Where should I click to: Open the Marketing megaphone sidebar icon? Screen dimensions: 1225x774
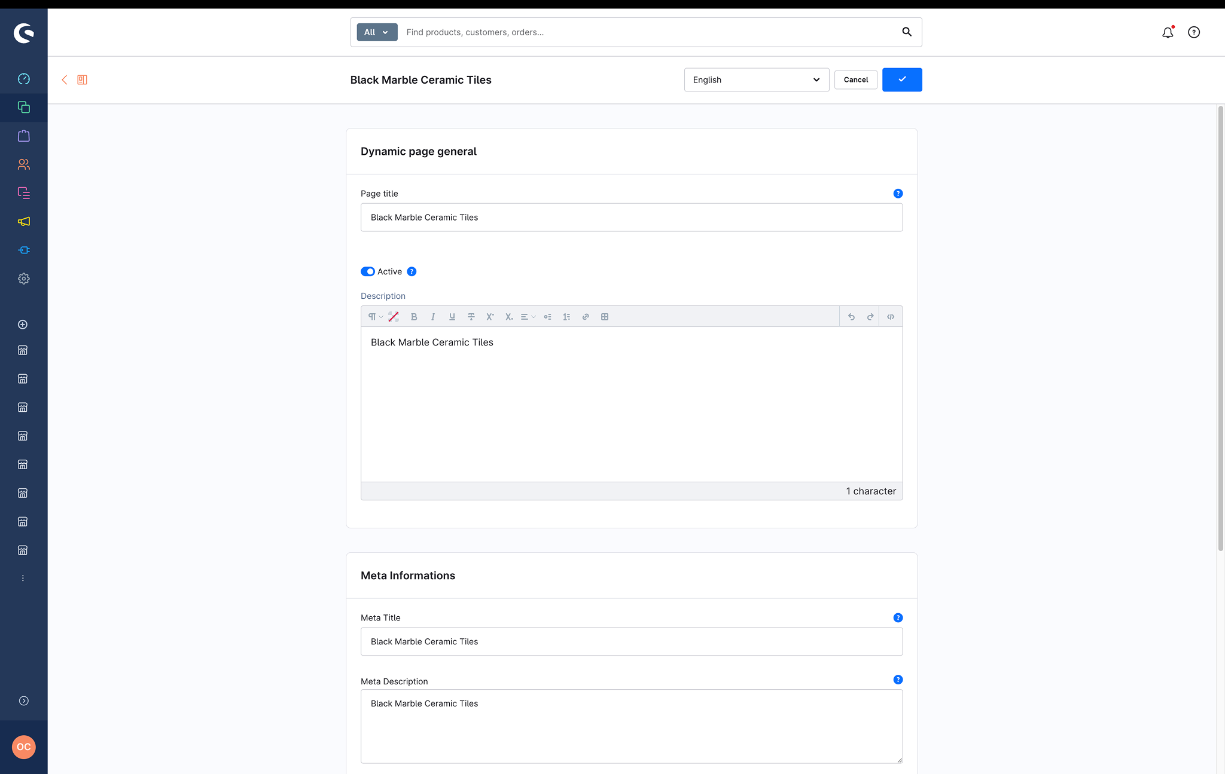click(x=23, y=222)
